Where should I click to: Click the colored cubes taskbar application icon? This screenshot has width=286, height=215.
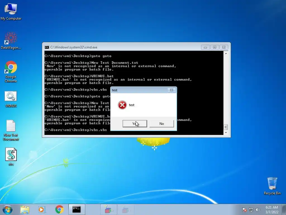click(109, 209)
